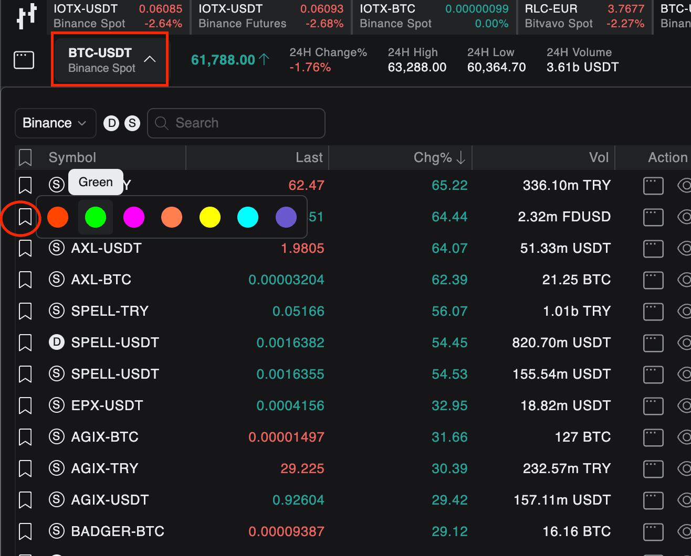
Task: Bookmark the first row with 62.47 price
Action: pyautogui.click(x=25, y=185)
